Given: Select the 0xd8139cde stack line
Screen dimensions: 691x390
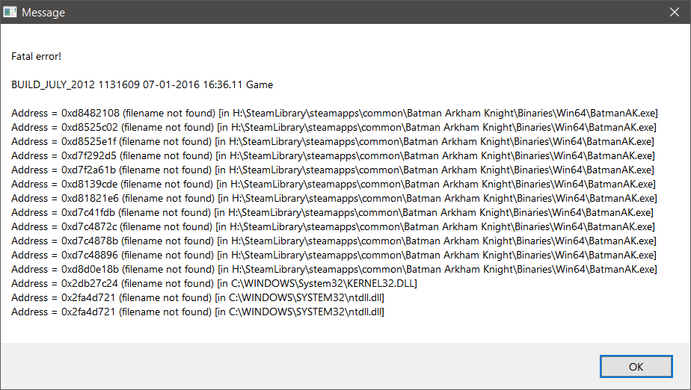Looking at the screenshot, I should [x=334, y=184].
